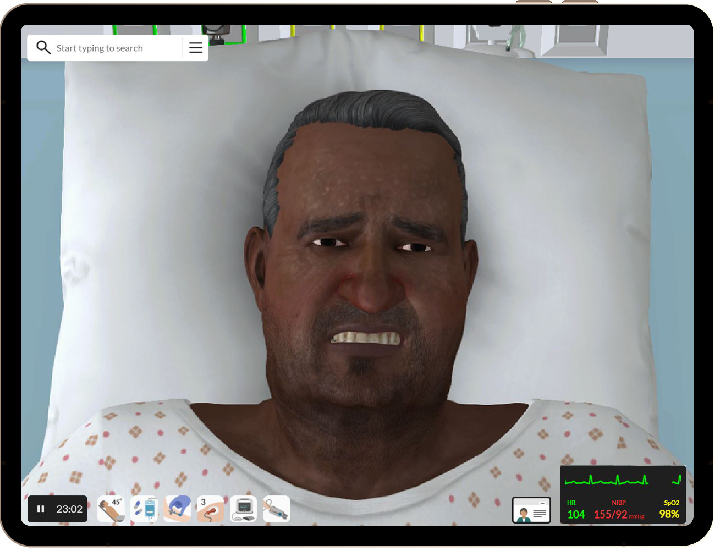Open the defibrillator monitor device icon

(x=243, y=509)
